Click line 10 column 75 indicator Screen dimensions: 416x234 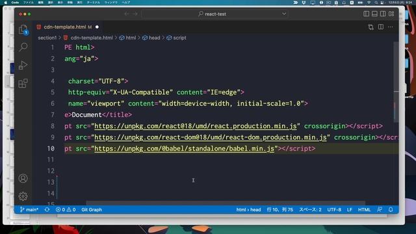tap(280, 209)
